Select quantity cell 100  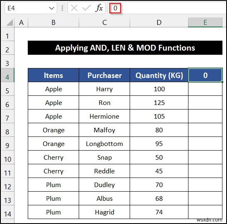pyautogui.click(x=159, y=89)
